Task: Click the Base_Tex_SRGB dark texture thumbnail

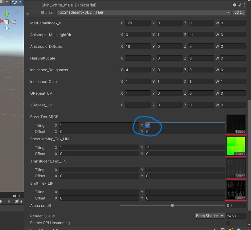Action: 236,123
